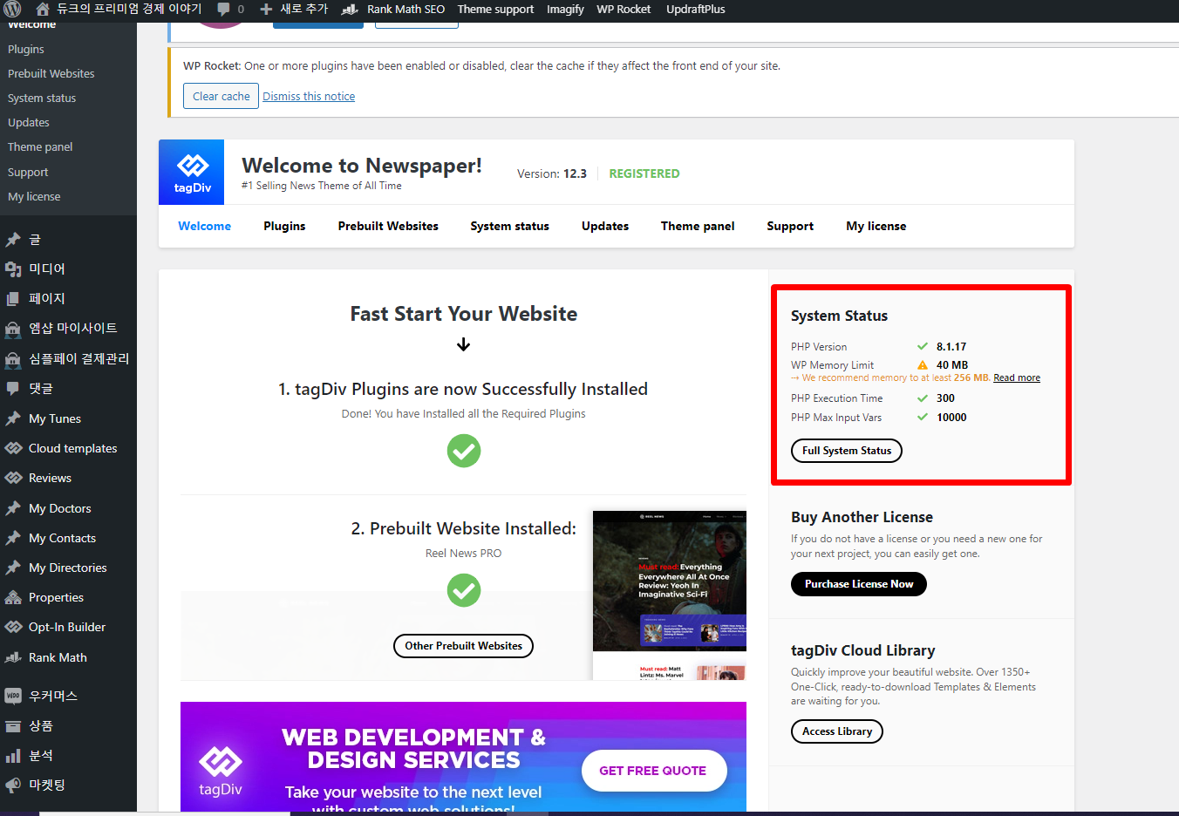Open Imagify in the admin bar
This screenshot has width=1179, height=816.
(x=565, y=10)
